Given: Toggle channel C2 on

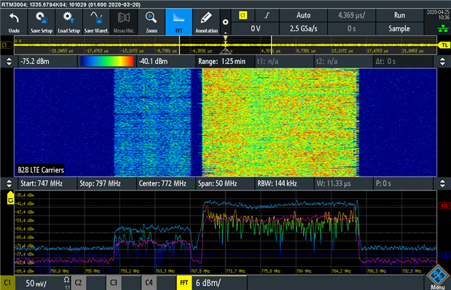Looking at the screenshot, I should pos(78,283).
